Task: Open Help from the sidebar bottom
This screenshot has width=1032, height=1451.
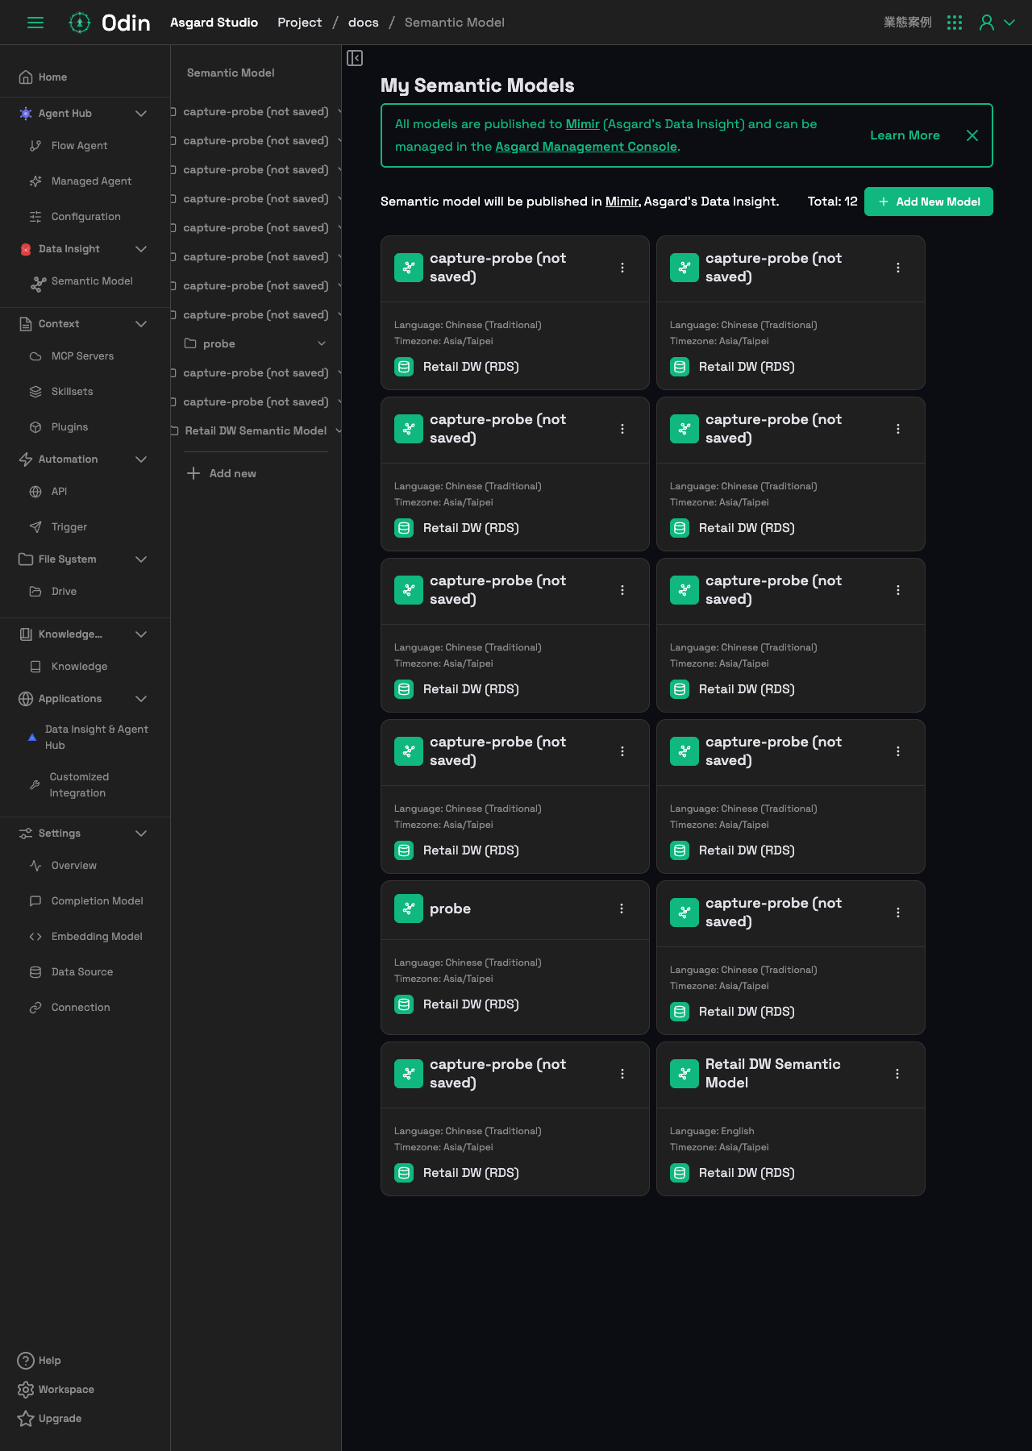Action: (40, 1361)
